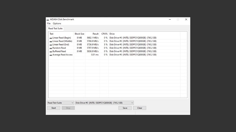Click the CPU% column header
The height and width of the screenshot is (132, 236).
(104, 34)
